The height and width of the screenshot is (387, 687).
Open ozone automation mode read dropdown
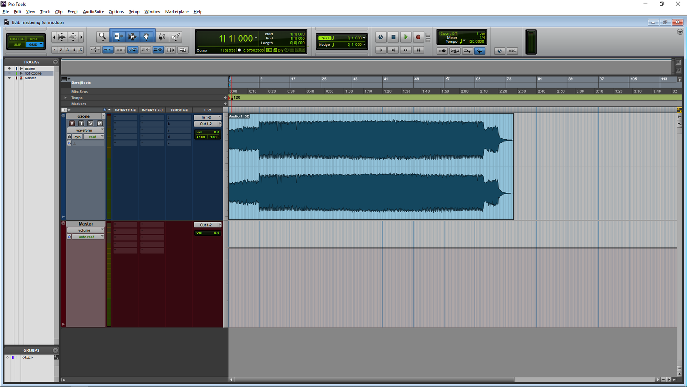click(95, 137)
